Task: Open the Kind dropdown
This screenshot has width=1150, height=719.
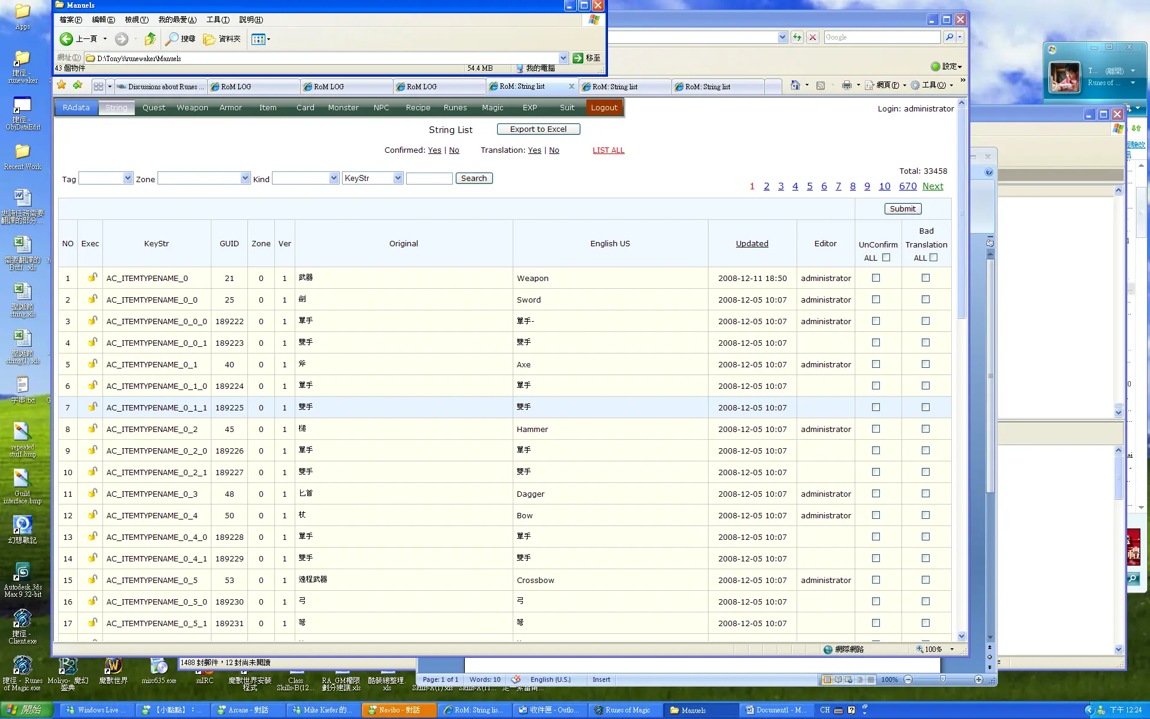Action: click(x=305, y=178)
